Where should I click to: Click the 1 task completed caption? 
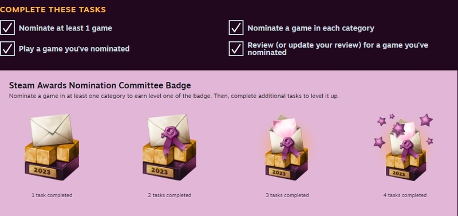(x=52, y=195)
